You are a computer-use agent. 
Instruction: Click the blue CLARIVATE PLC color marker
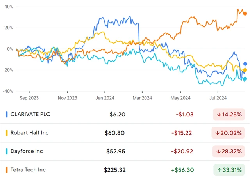(x=7, y=115)
